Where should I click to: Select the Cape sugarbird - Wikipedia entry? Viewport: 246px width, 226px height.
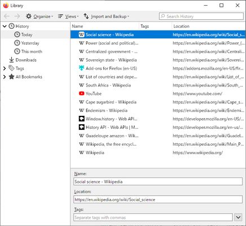(x=158, y=102)
